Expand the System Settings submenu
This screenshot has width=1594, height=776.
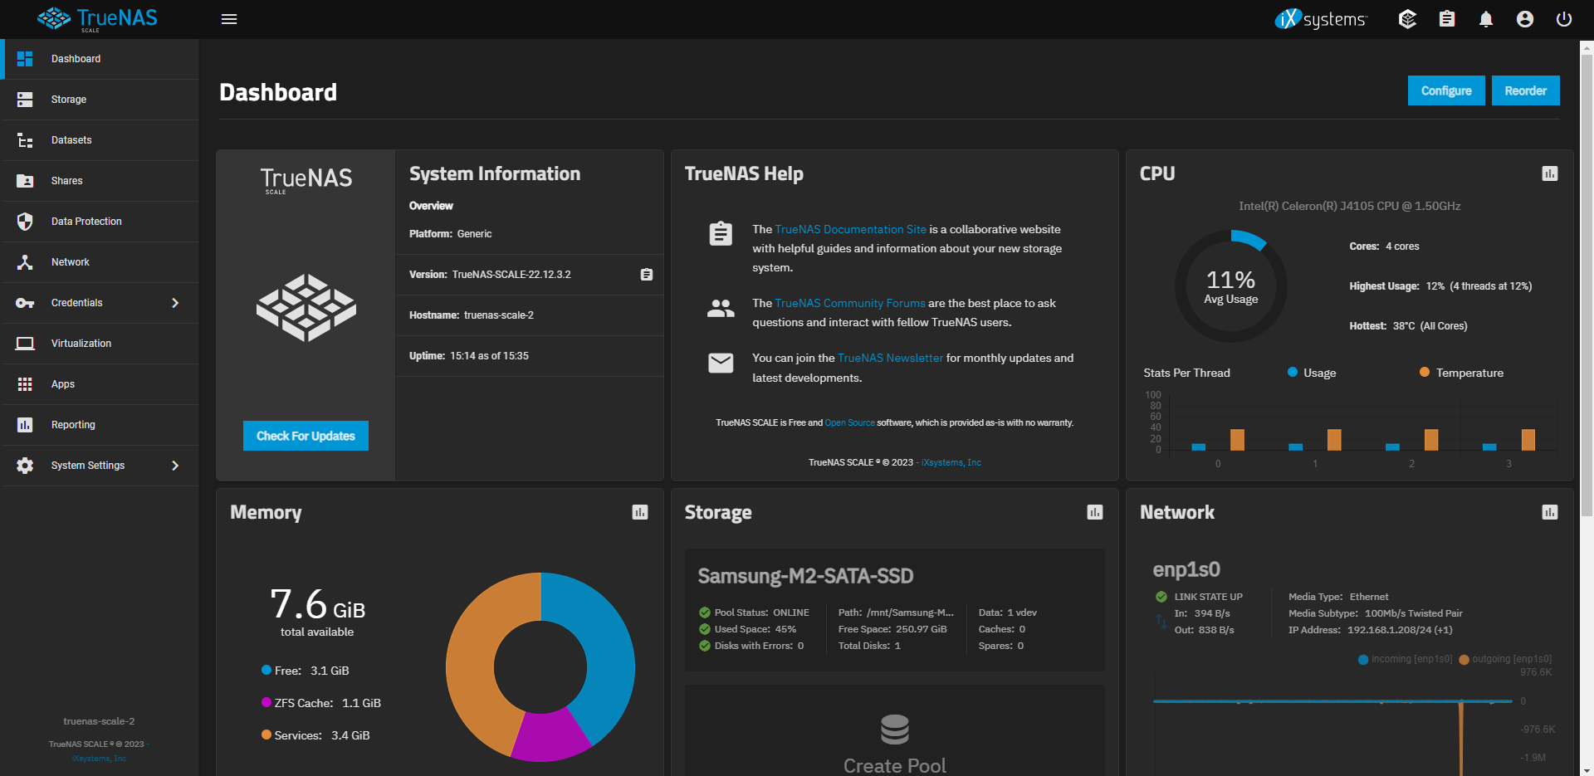[x=175, y=466]
